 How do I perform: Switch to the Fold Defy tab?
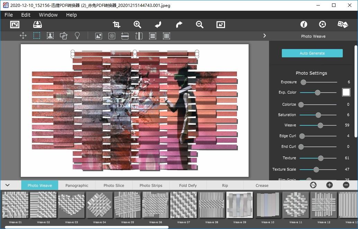click(x=188, y=185)
